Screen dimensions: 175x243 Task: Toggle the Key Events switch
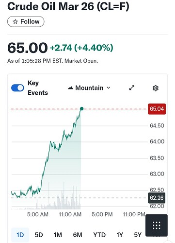(x=17, y=88)
